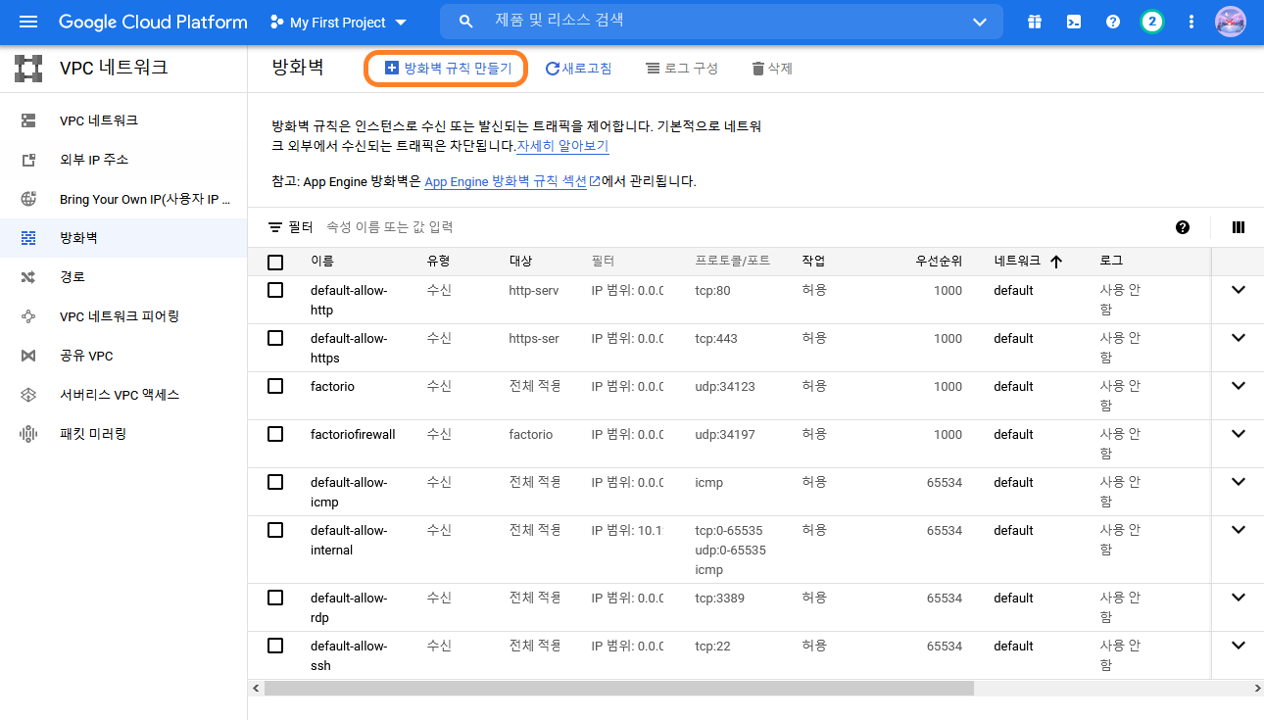Screen dimensions: 1264x720
Task: Open the help question mark icon in header
Action: [x=1113, y=22]
